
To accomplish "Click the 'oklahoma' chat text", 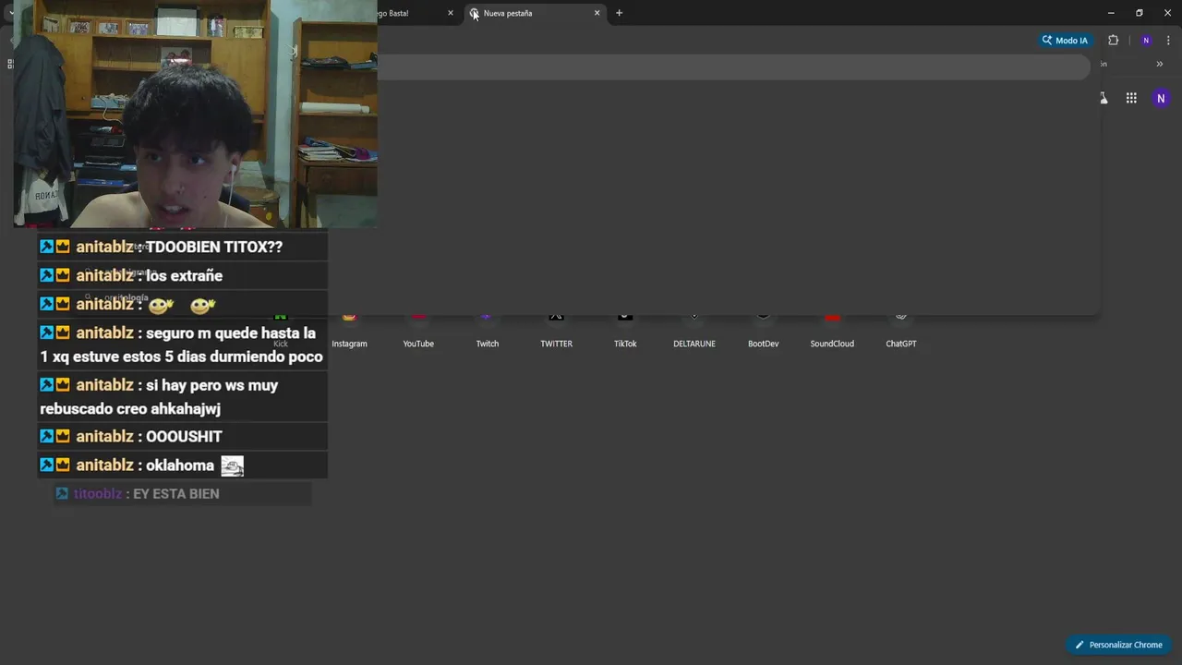I will tap(180, 465).
